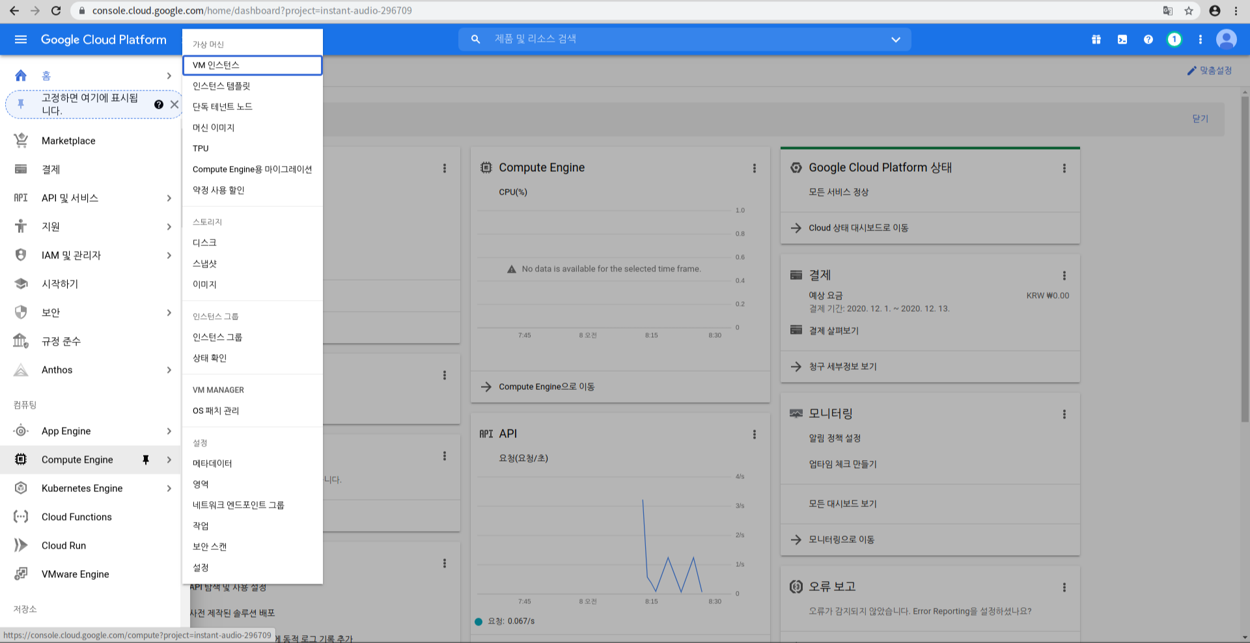Expand 보안 submenu chevron
This screenshot has height=643, width=1250.
click(x=169, y=312)
